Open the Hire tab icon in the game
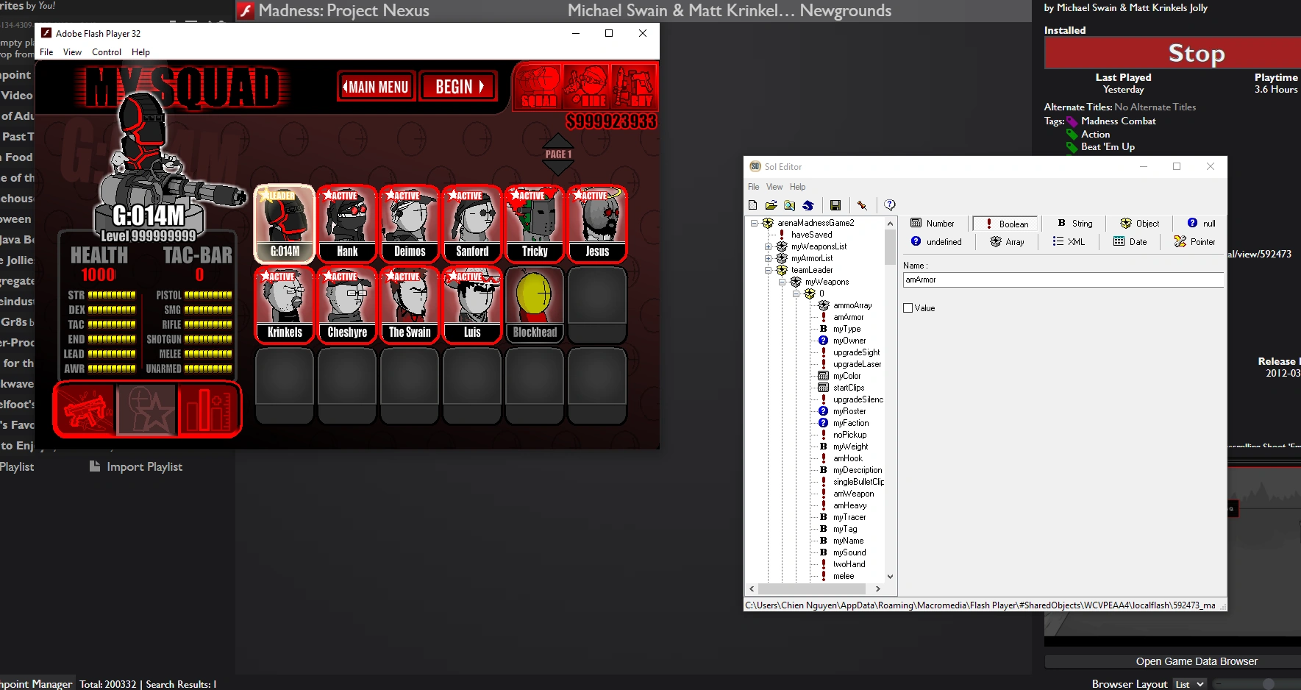 586,88
